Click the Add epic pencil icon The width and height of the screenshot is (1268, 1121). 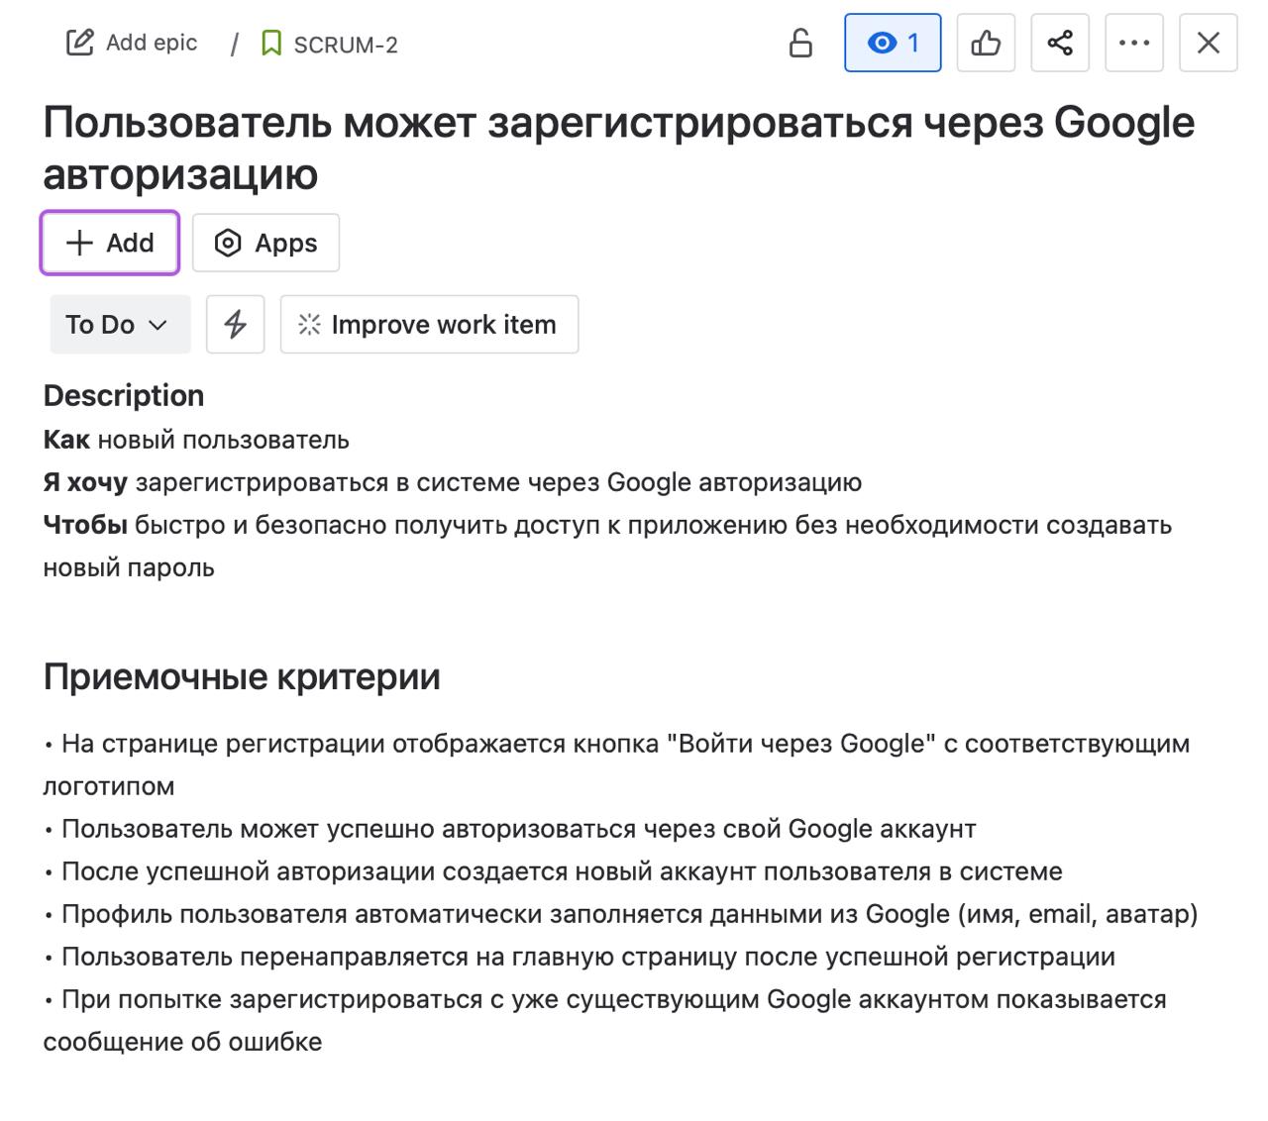pos(79,42)
